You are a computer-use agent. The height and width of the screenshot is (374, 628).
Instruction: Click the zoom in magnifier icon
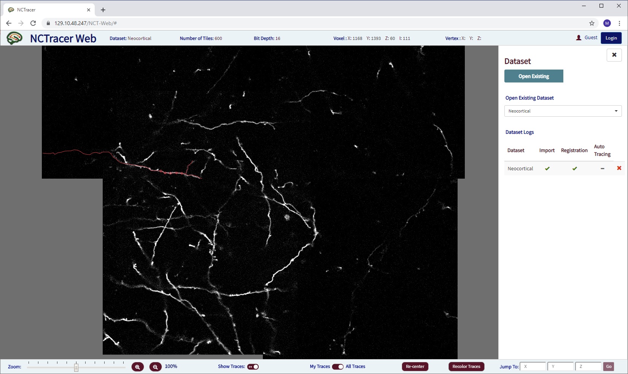pyautogui.click(x=137, y=367)
